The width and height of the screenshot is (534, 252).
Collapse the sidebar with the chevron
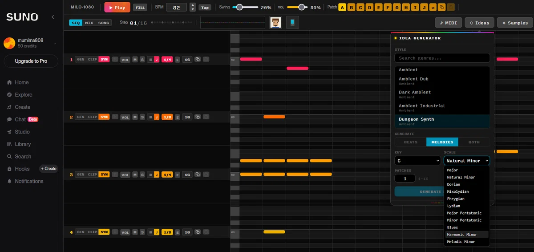coord(53,17)
